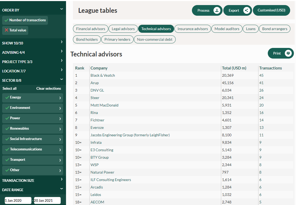Click the download icon on the Process button
The height and width of the screenshot is (205, 296).
coord(217,10)
